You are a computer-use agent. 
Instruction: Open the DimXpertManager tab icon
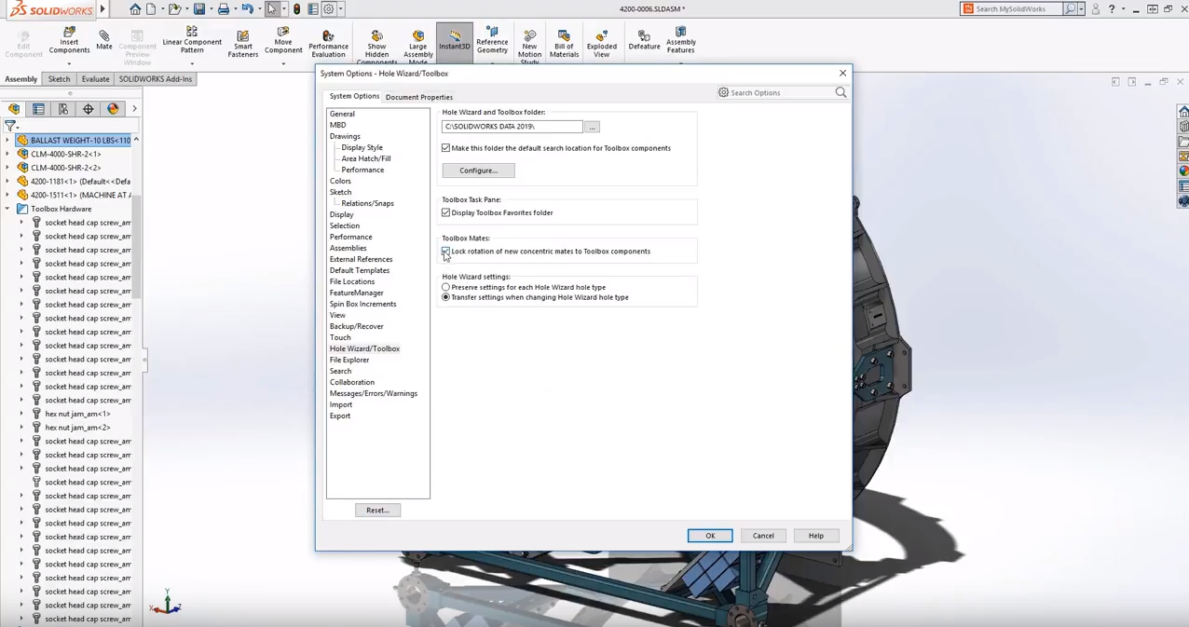pos(89,109)
